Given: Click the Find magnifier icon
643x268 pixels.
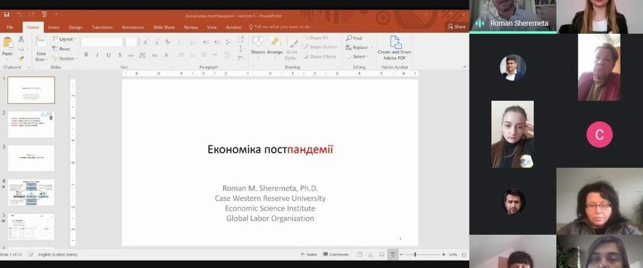Looking at the screenshot, I should pyautogui.click(x=349, y=38).
